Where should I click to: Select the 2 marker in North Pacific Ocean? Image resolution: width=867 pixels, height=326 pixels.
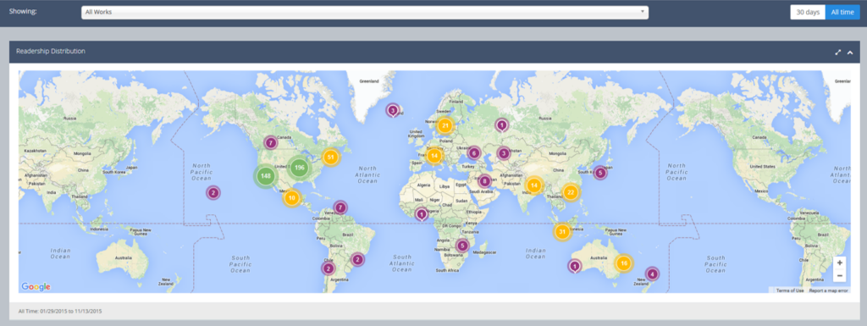click(213, 193)
